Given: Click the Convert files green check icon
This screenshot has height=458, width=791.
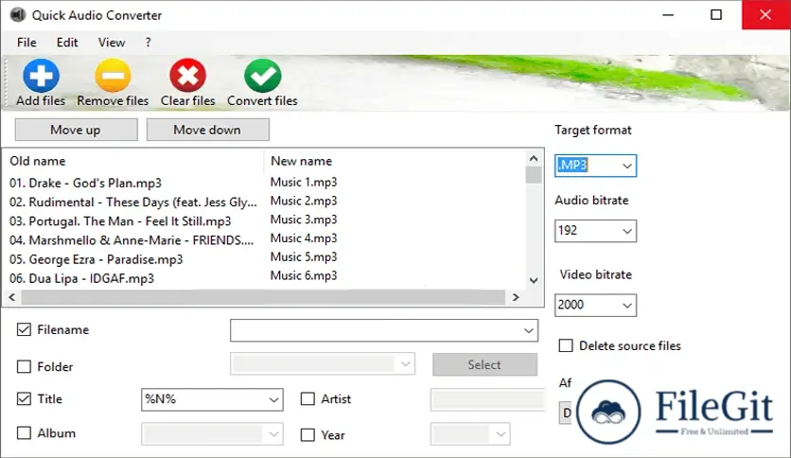Looking at the screenshot, I should pos(263,76).
